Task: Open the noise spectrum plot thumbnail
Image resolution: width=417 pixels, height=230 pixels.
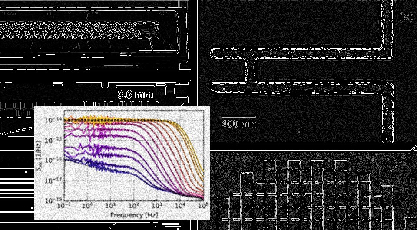Action: pos(122,162)
